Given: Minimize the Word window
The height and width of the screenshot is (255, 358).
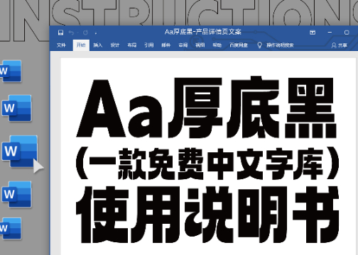Looking at the screenshot, I should 330,33.
